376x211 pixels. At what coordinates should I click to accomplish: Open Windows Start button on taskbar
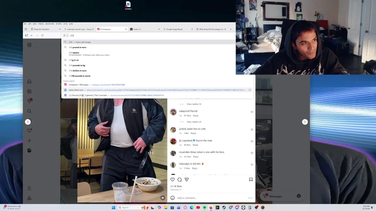pyautogui.click(x=113, y=207)
